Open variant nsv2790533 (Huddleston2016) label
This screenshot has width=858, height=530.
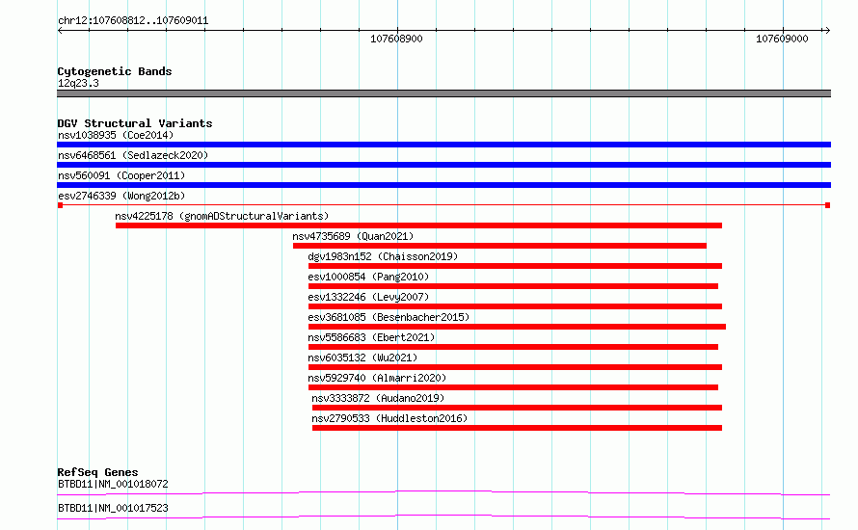pos(389,418)
